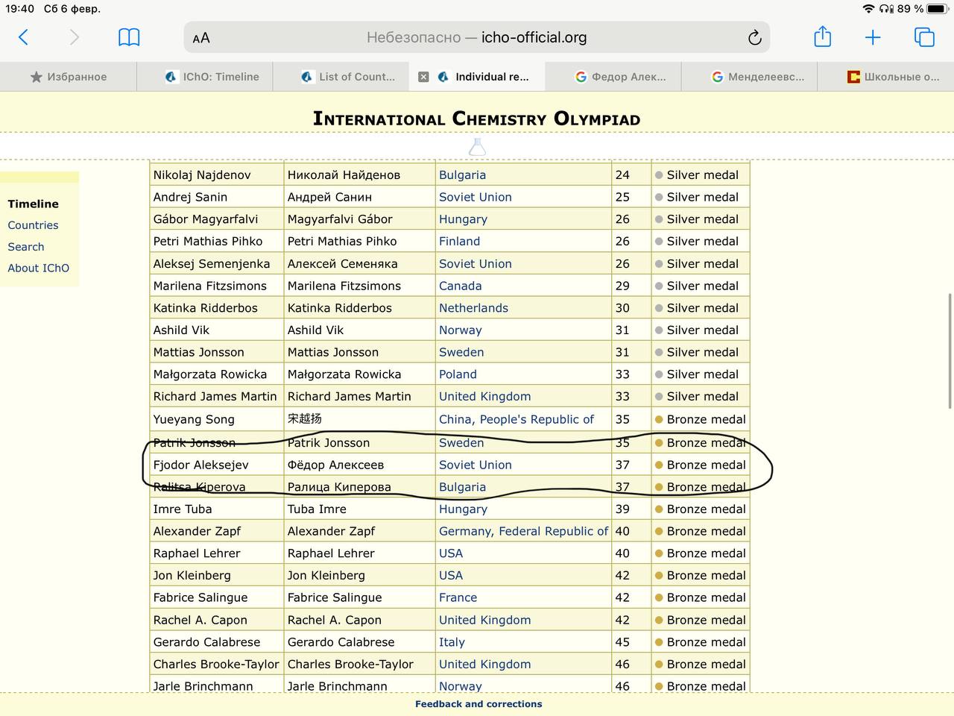Tap the icho-official.org address bar

coord(477,37)
